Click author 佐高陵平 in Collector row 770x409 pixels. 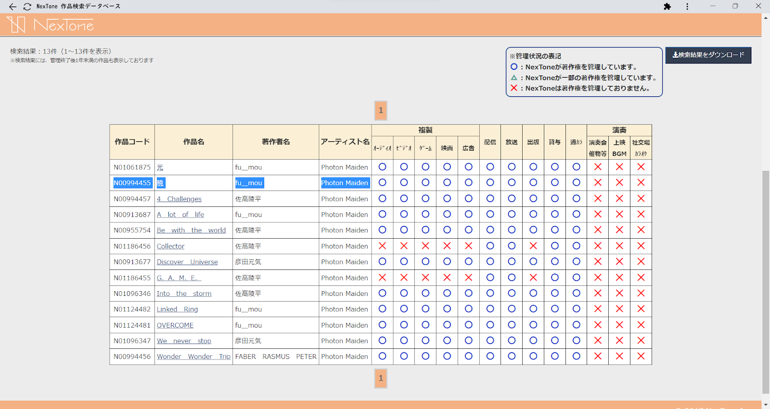click(x=248, y=246)
